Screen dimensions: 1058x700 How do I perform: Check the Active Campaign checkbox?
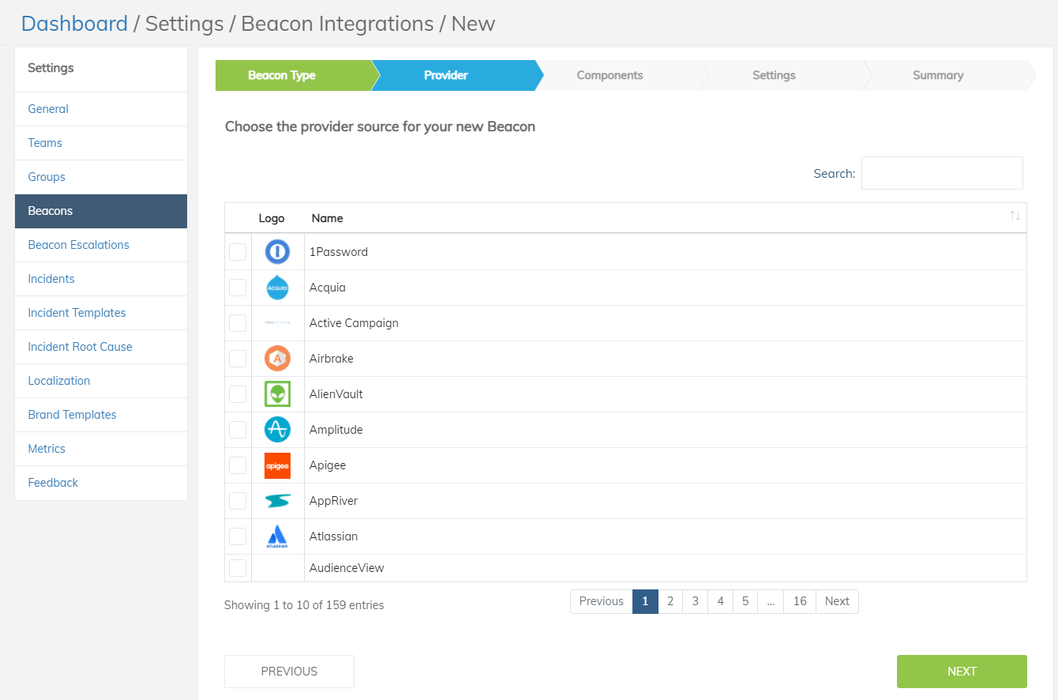(238, 323)
